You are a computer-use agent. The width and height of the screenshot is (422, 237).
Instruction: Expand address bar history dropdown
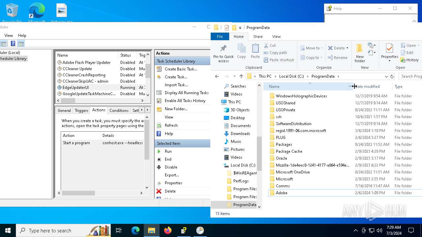pos(386,76)
